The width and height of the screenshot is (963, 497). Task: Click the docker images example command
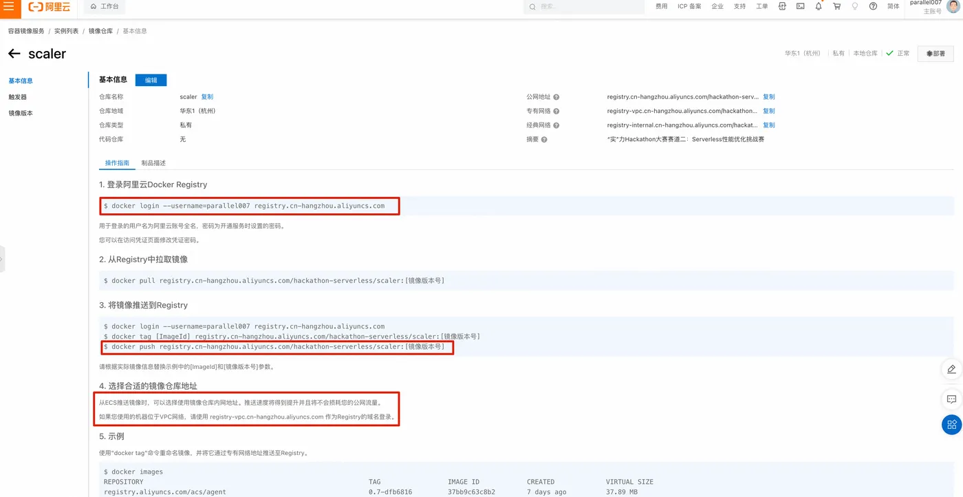pos(133,472)
